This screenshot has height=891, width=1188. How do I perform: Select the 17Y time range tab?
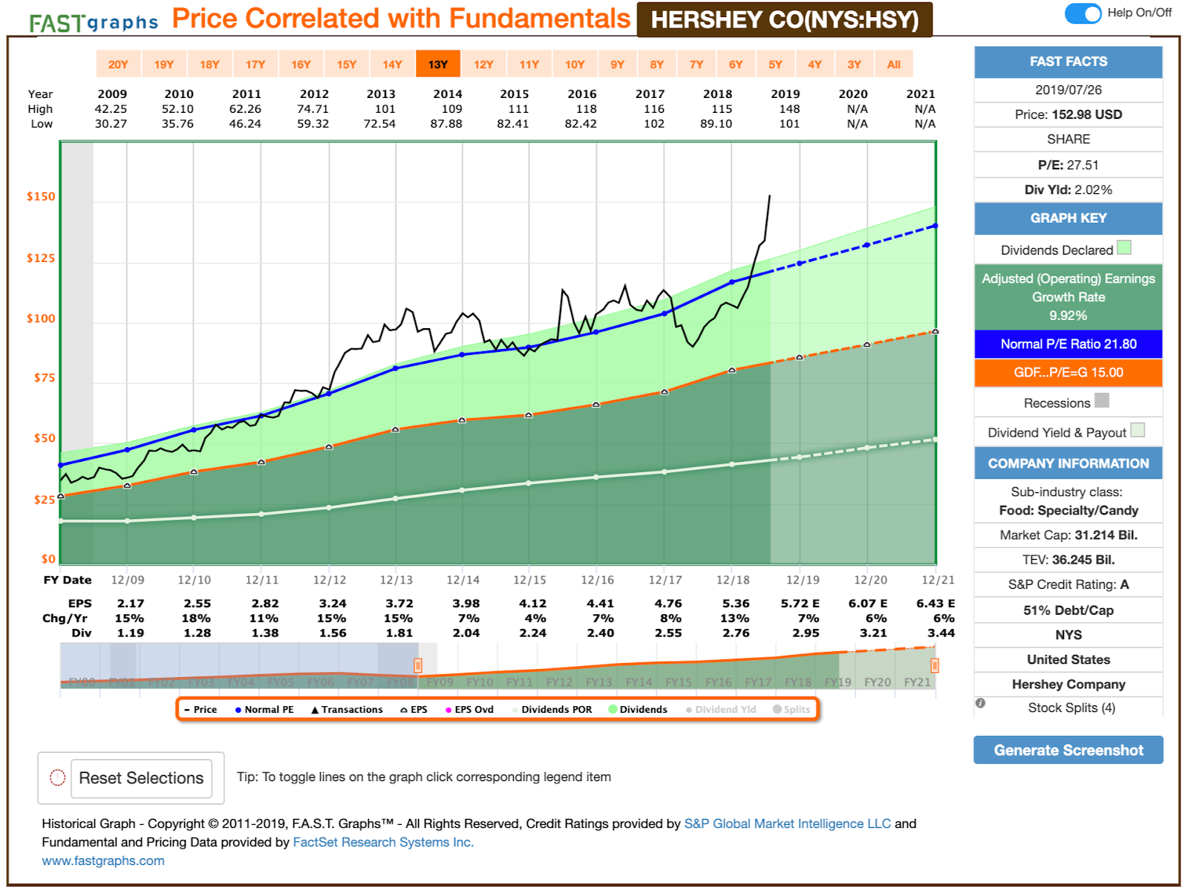coord(255,64)
